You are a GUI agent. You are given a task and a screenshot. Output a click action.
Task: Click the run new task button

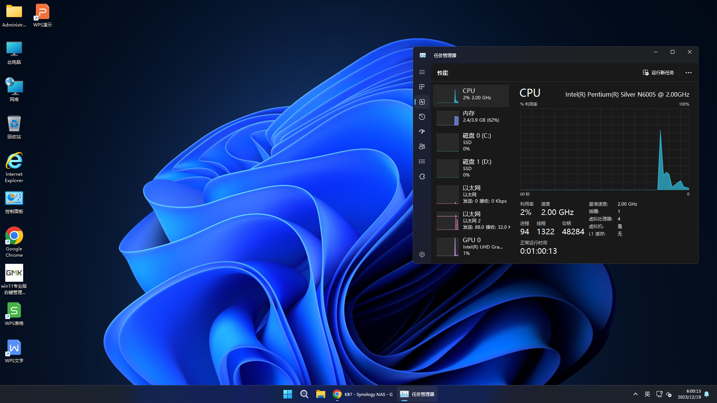click(658, 72)
